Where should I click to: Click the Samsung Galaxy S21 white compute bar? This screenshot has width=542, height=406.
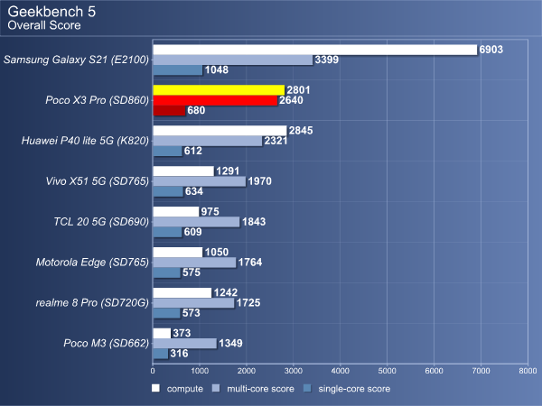click(x=315, y=50)
